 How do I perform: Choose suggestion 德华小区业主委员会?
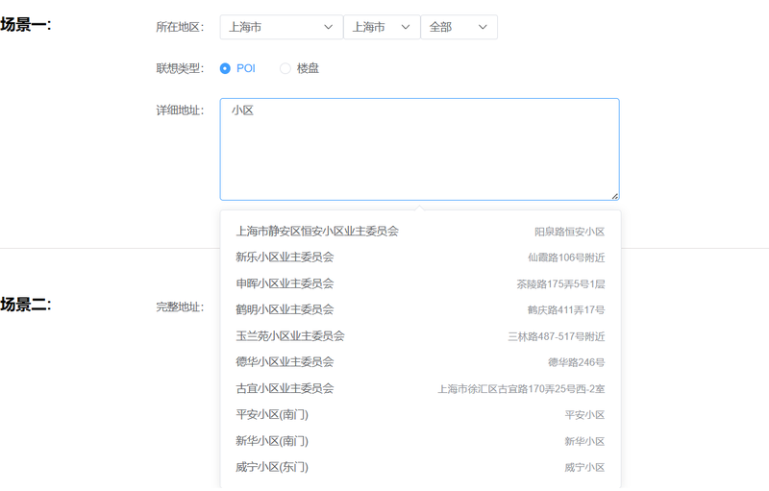(420, 362)
